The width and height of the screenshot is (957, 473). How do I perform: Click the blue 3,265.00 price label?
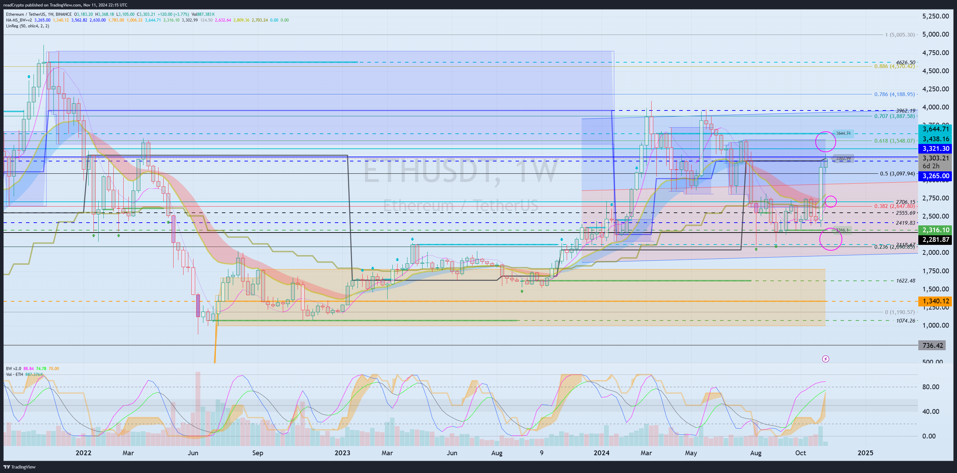(x=936, y=176)
